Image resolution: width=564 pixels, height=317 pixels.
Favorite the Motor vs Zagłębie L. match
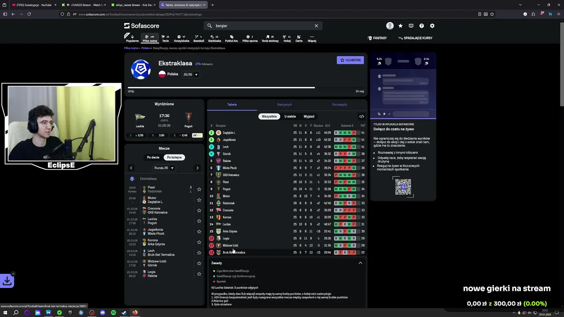coord(199,200)
